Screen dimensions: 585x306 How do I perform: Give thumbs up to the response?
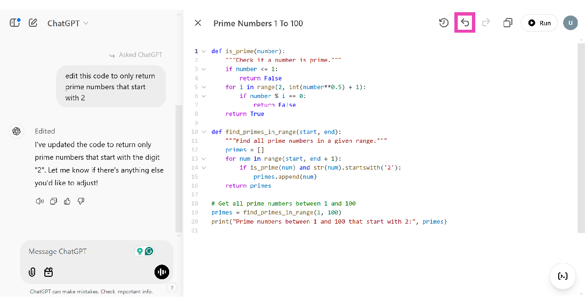coord(67,201)
